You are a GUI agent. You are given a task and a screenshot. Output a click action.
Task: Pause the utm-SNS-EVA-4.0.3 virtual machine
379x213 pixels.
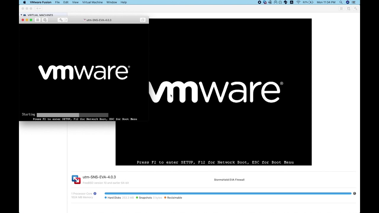point(38,20)
